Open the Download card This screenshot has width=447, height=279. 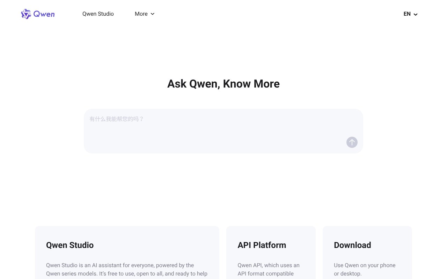point(367,252)
